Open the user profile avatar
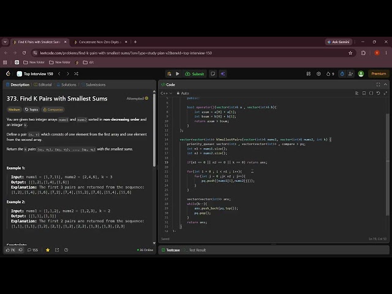Image resolution: width=392 pixels, height=294 pixels. pos(361,73)
